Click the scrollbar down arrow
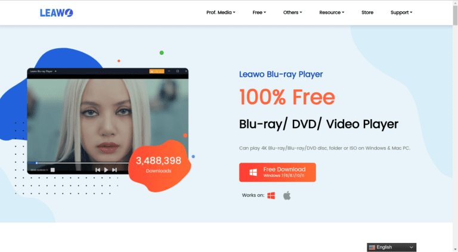Viewport: 458px width, 252px height. coord(455,250)
